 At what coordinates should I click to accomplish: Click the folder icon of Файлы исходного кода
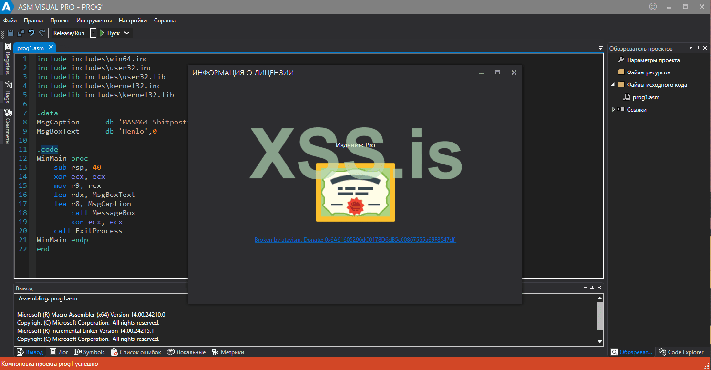[621, 85]
